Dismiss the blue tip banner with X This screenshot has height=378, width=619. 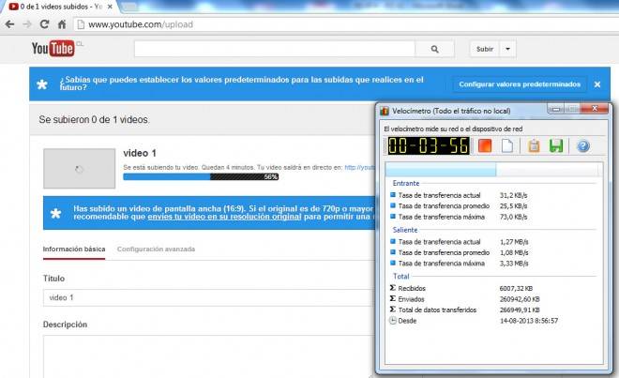click(x=597, y=84)
